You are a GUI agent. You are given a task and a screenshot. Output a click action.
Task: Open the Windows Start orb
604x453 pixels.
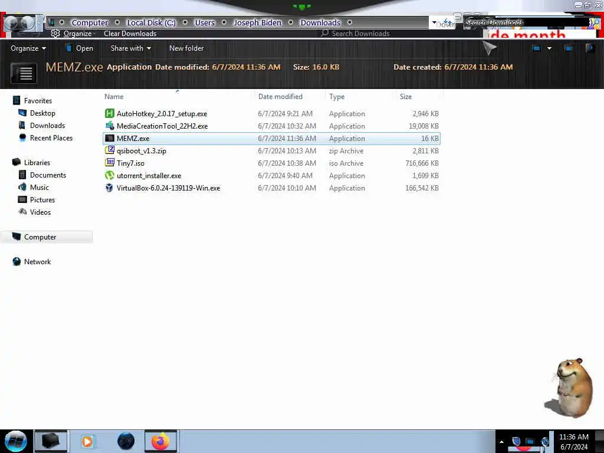click(x=15, y=441)
